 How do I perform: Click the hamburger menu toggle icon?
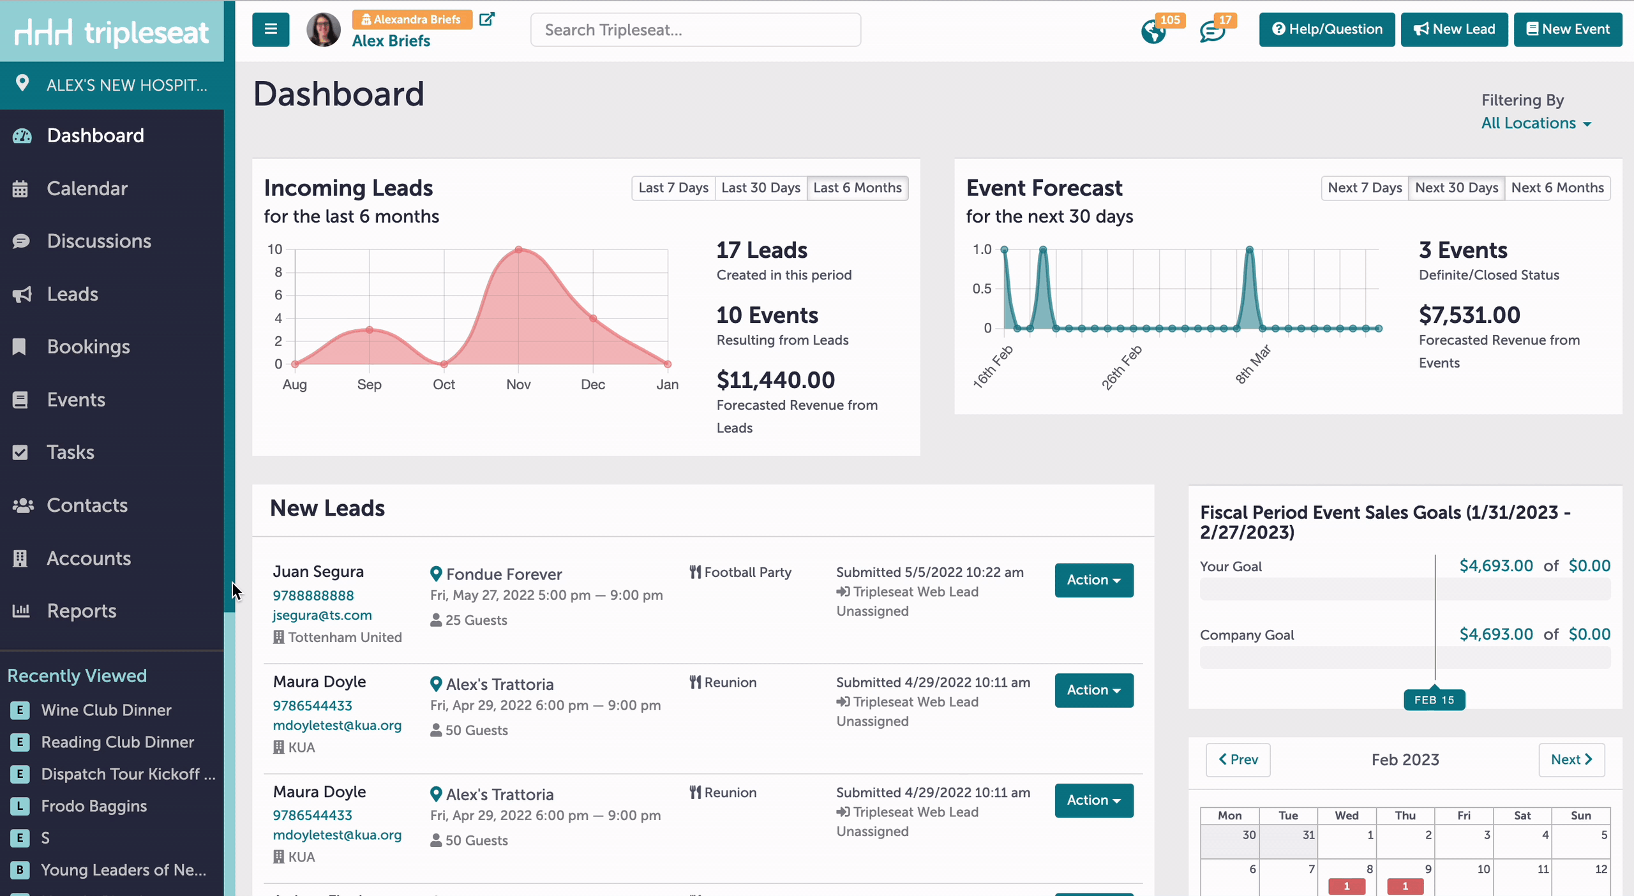pos(271,29)
